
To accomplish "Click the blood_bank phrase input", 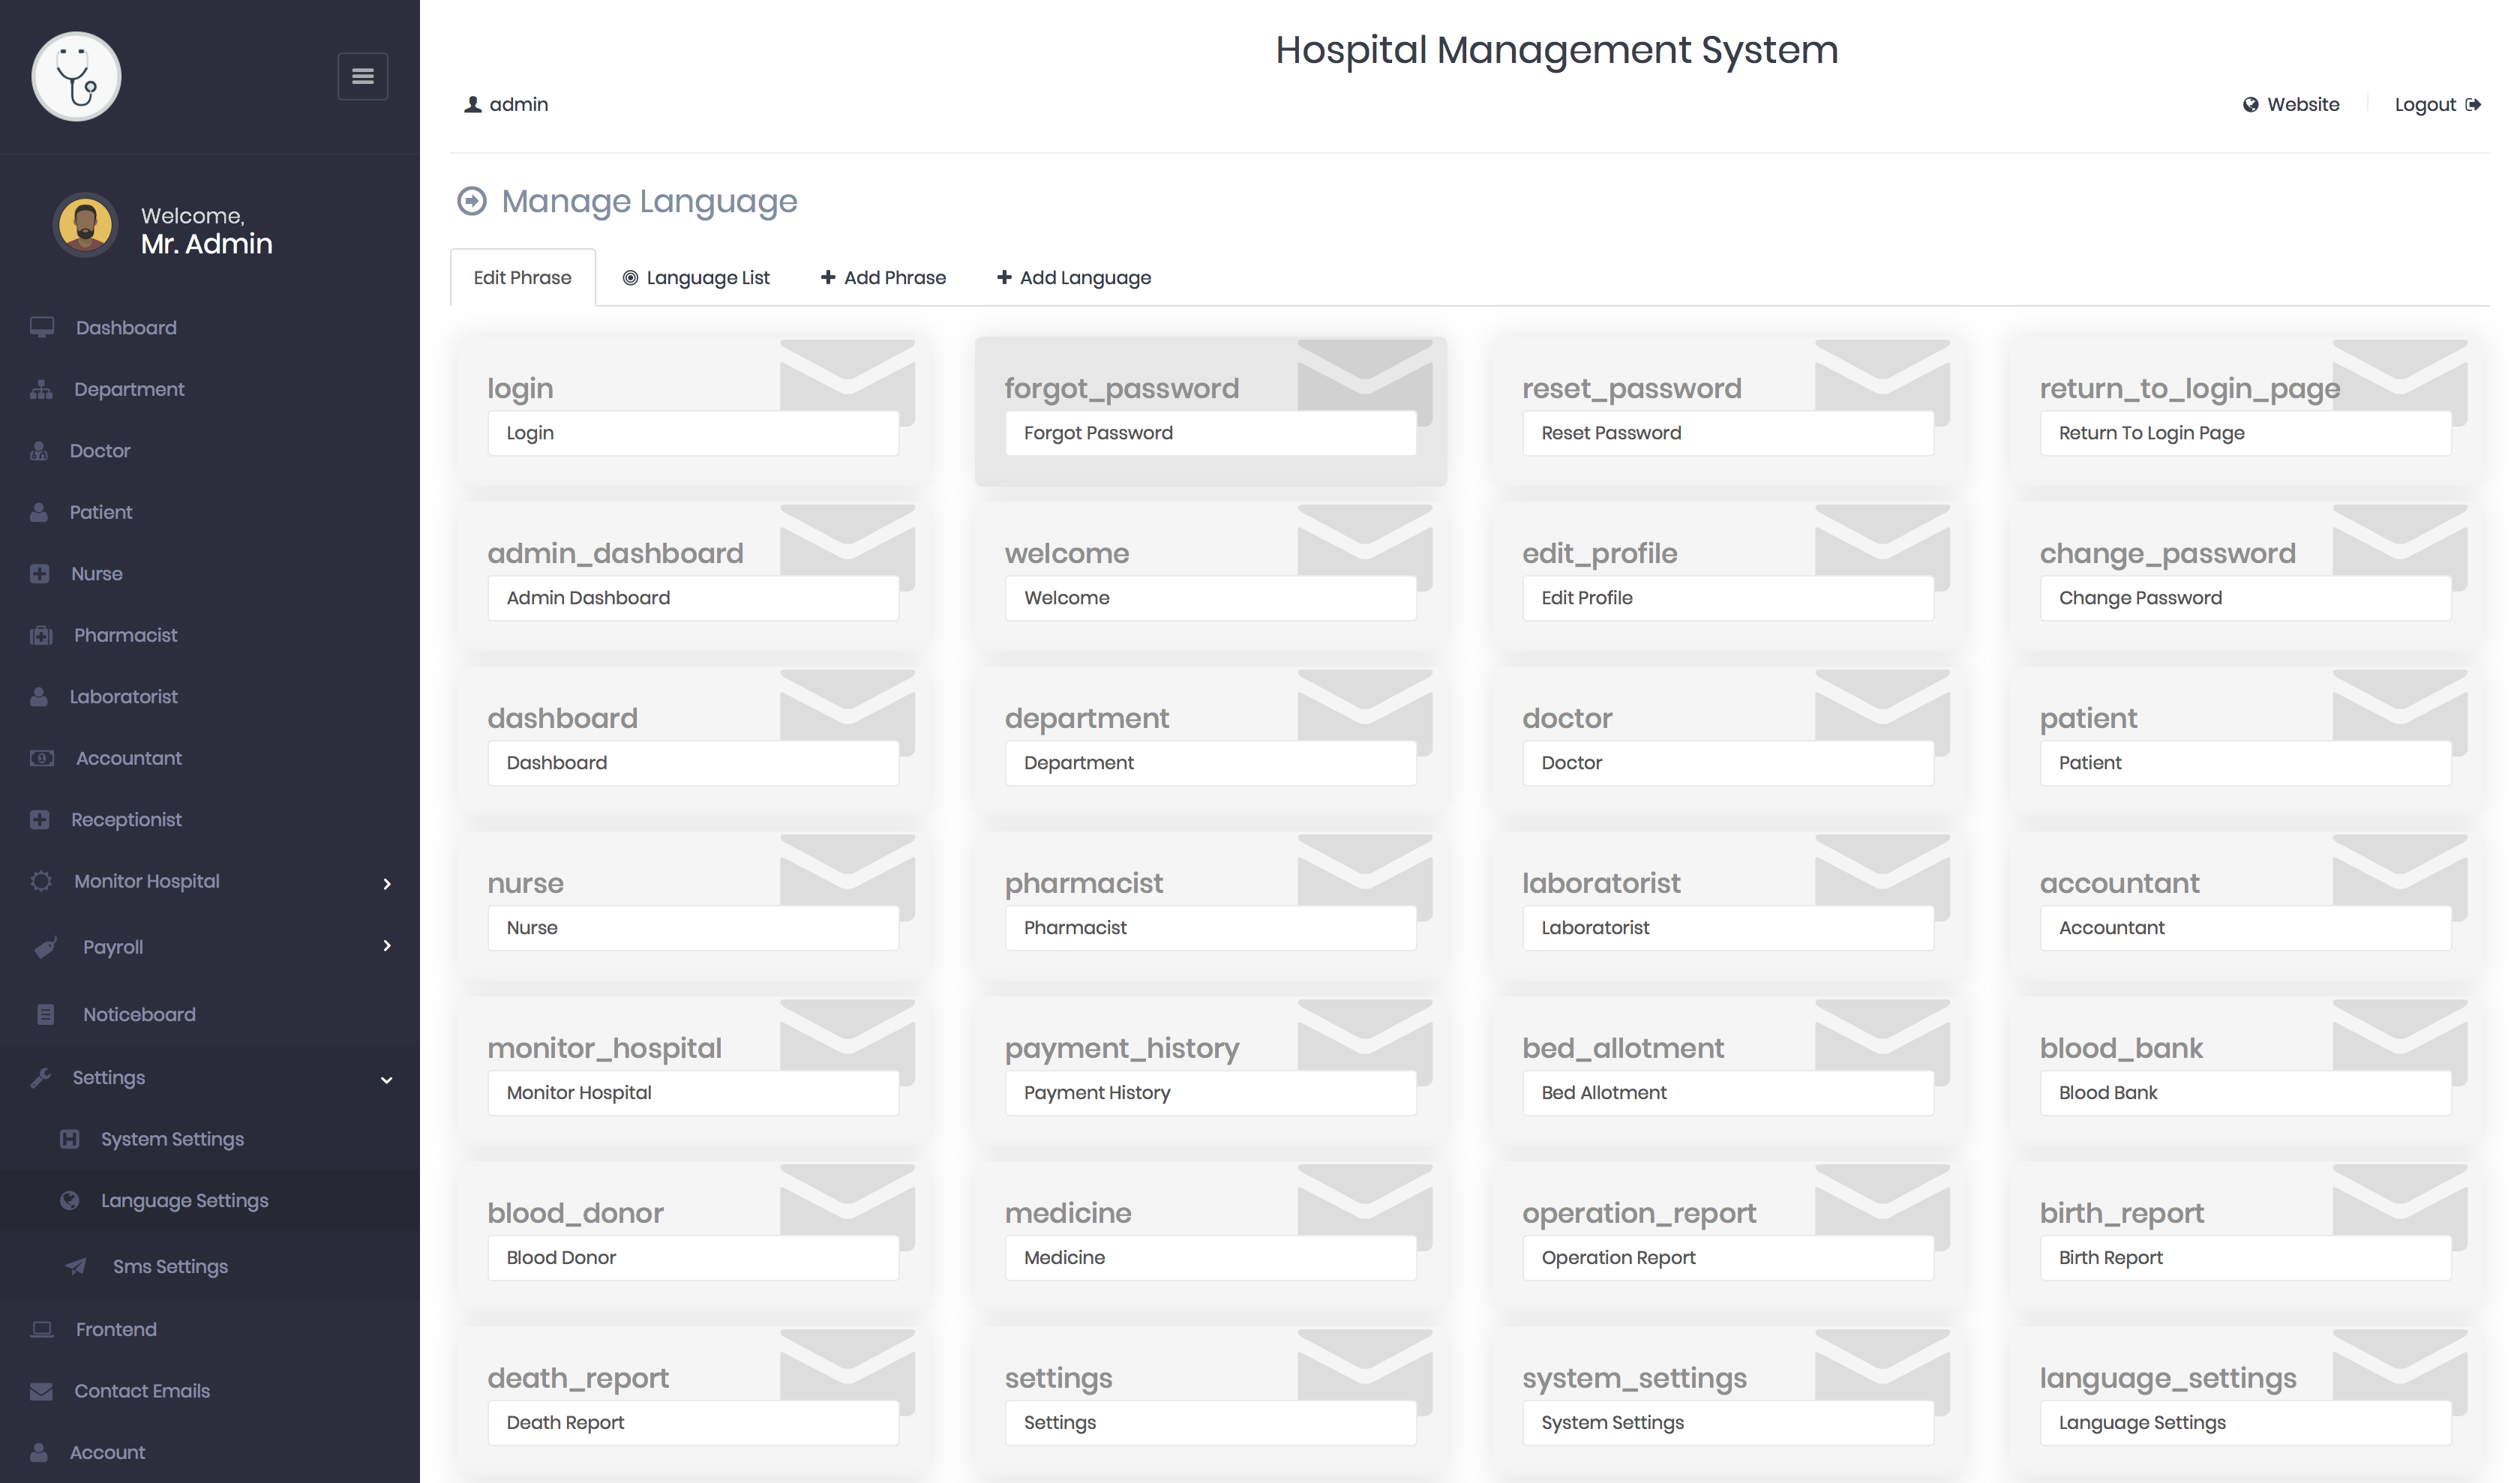I will [2245, 1092].
